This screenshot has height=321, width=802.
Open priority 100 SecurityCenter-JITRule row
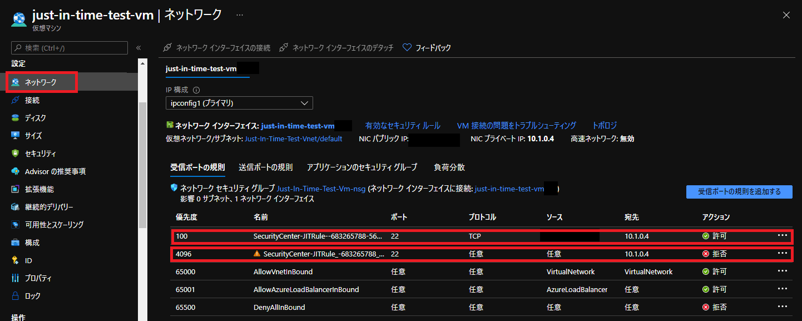click(482, 236)
